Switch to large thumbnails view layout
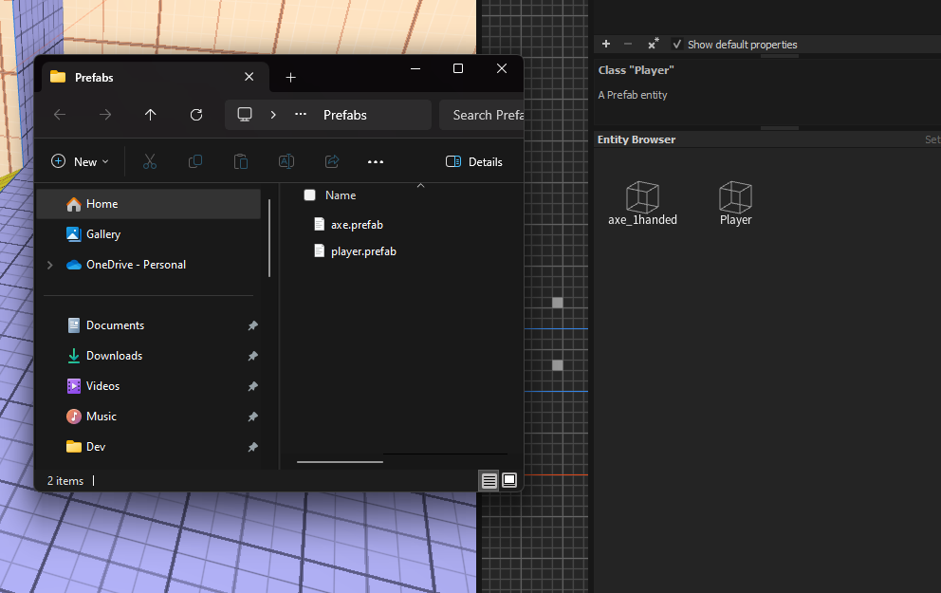Viewport: 941px width, 593px height. point(508,480)
